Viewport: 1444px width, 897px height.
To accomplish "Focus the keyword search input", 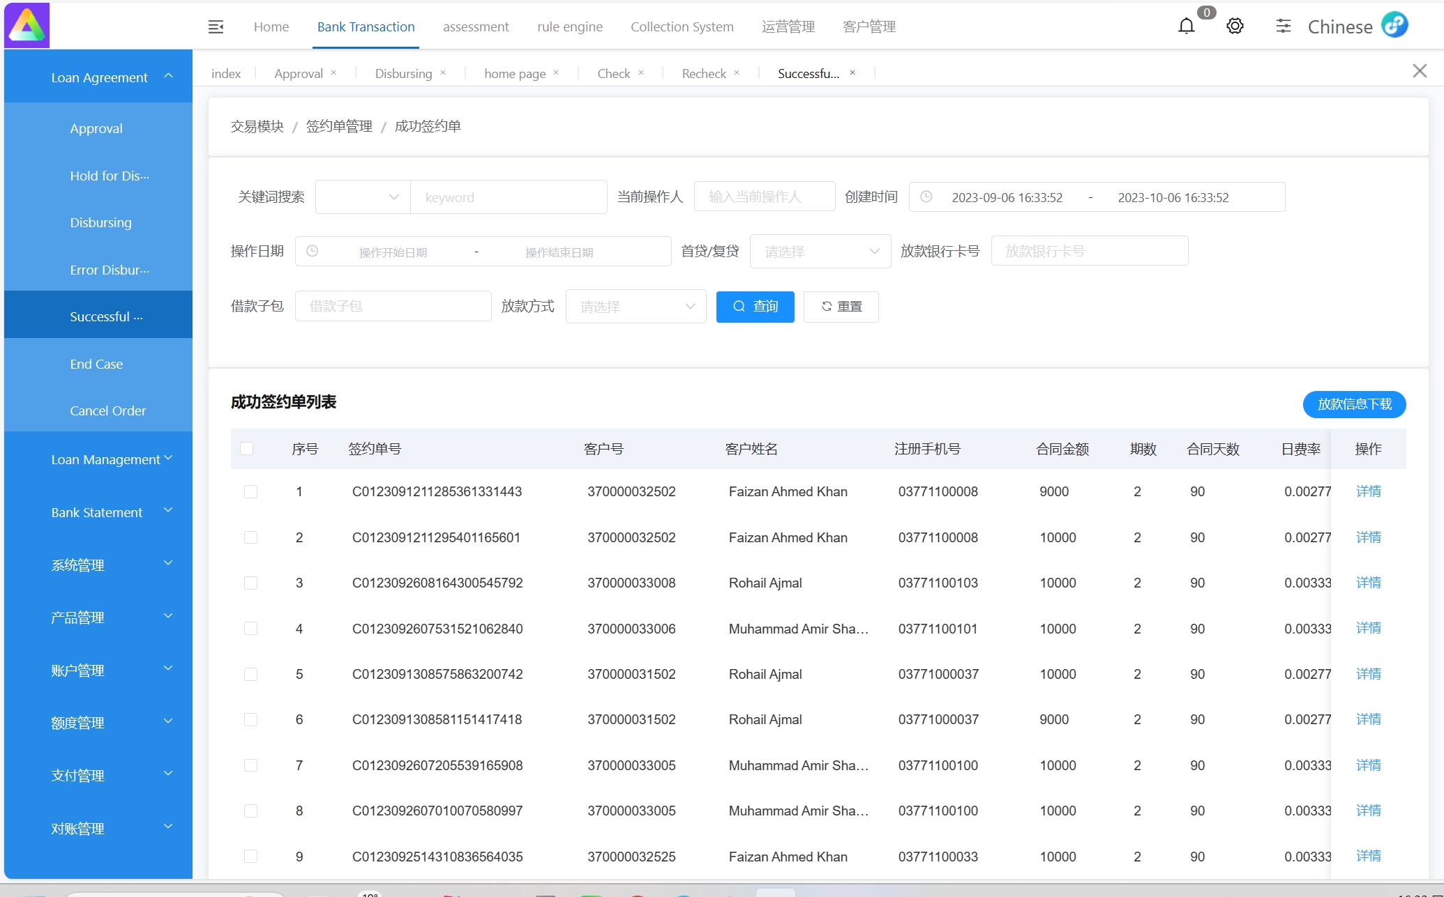I will [x=509, y=197].
